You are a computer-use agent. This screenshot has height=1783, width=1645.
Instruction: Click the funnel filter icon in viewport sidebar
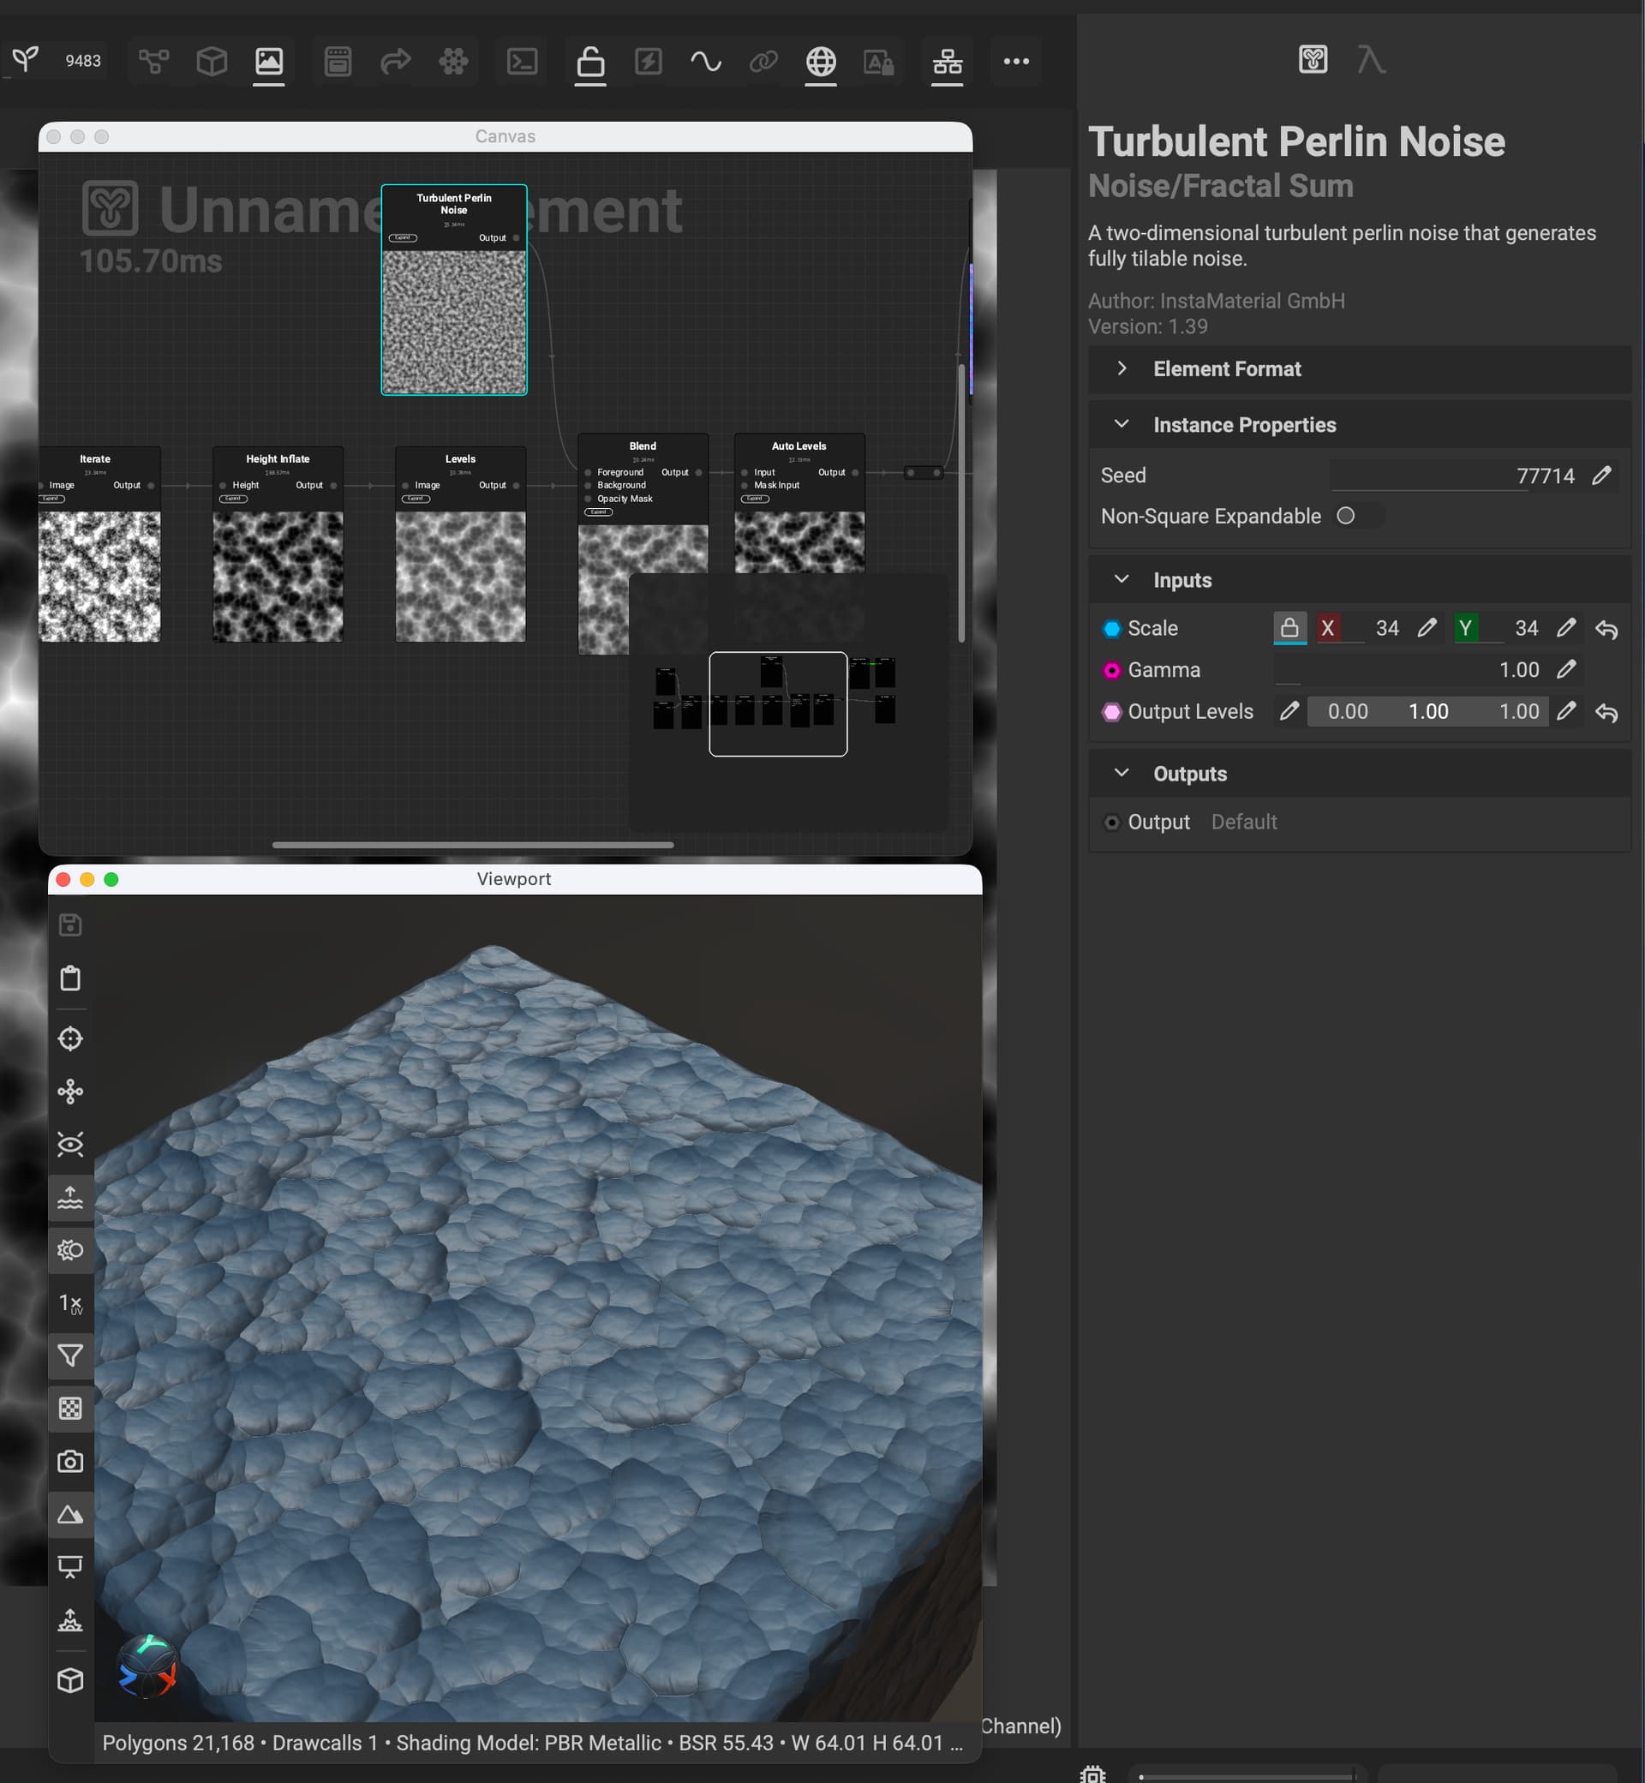[70, 1355]
